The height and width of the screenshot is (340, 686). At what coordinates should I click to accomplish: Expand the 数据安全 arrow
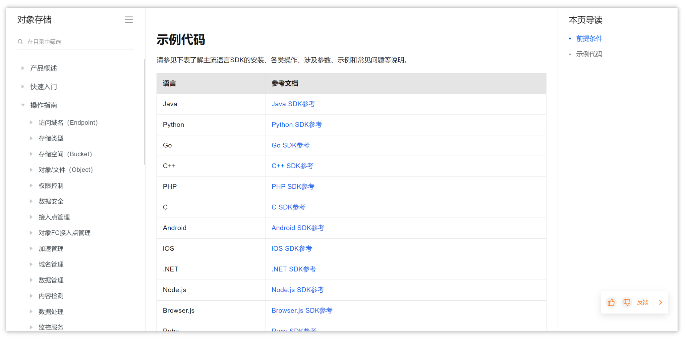pyautogui.click(x=31, y=201)
